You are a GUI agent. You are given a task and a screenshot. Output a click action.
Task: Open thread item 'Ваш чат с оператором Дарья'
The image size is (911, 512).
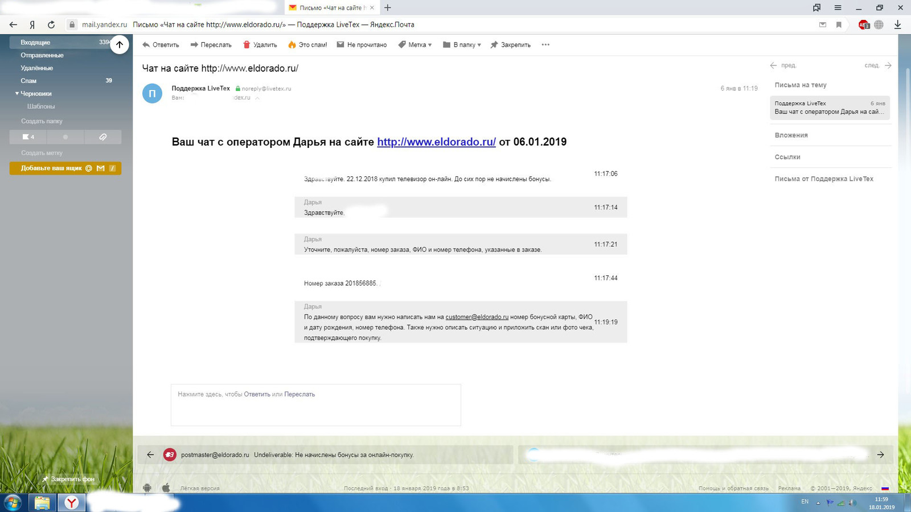830,108
